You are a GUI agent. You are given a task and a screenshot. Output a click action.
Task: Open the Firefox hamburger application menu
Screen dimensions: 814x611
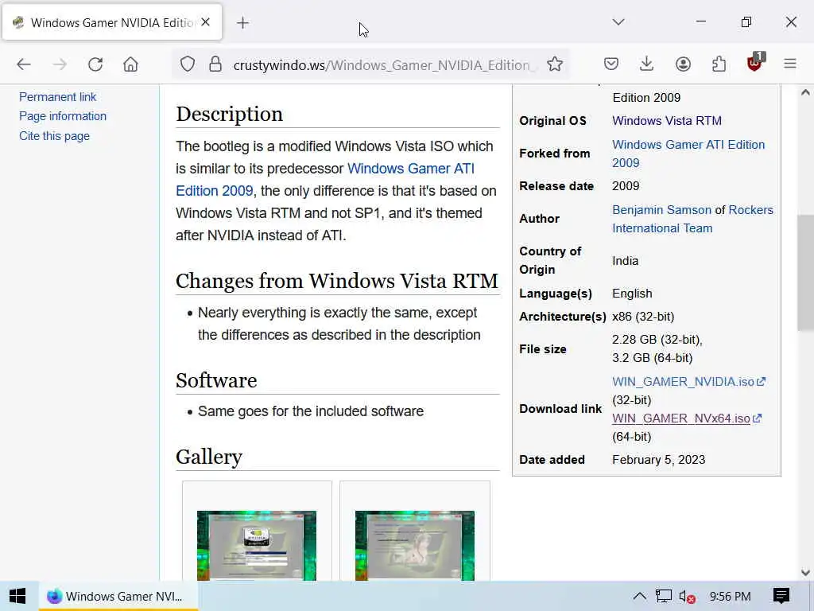point(790,64)
